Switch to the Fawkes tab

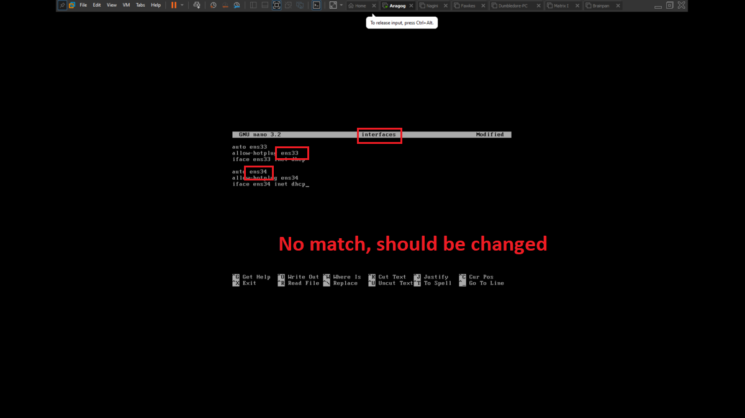click(470, 6)
